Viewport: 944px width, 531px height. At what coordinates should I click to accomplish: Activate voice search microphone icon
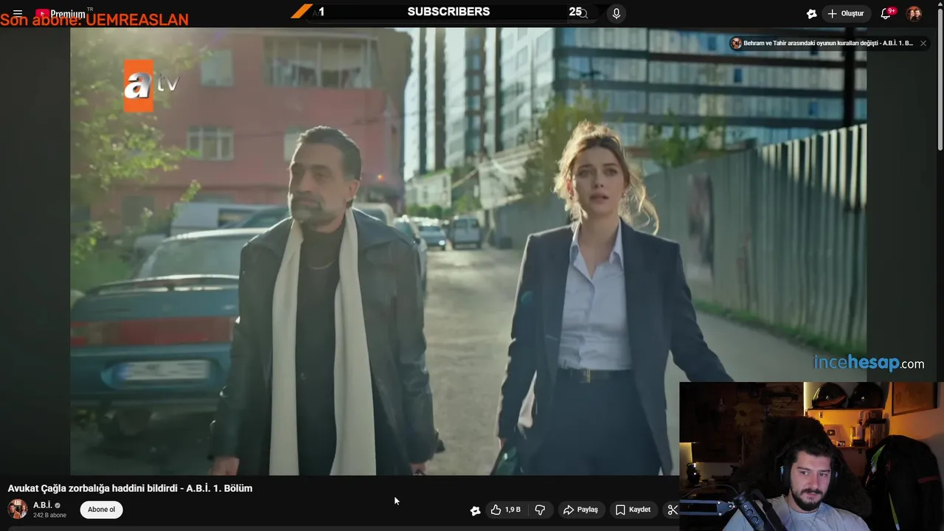617,13
